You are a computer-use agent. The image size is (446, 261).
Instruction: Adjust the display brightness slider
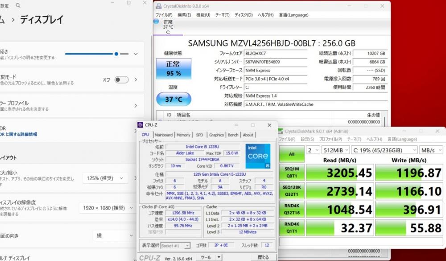97,54
